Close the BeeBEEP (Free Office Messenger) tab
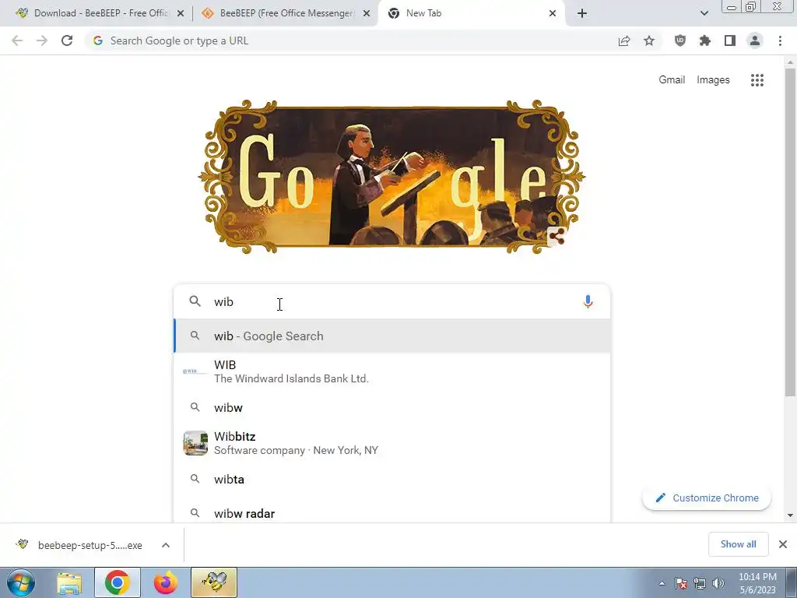Image resolution: width=797 pixels, height=598 pixels. pos(366,14)
